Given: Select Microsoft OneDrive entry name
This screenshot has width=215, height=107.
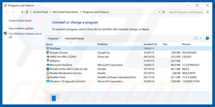Looking at the screenshot, I should click(x=61, y=65).
